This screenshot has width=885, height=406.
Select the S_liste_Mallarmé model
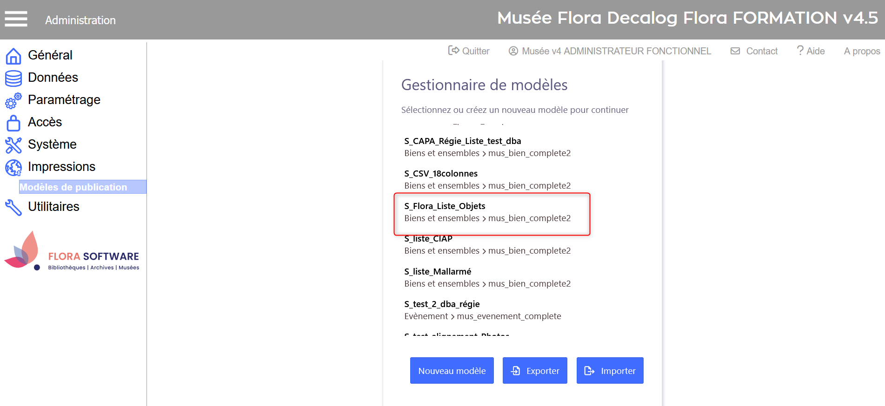point(438,272)
